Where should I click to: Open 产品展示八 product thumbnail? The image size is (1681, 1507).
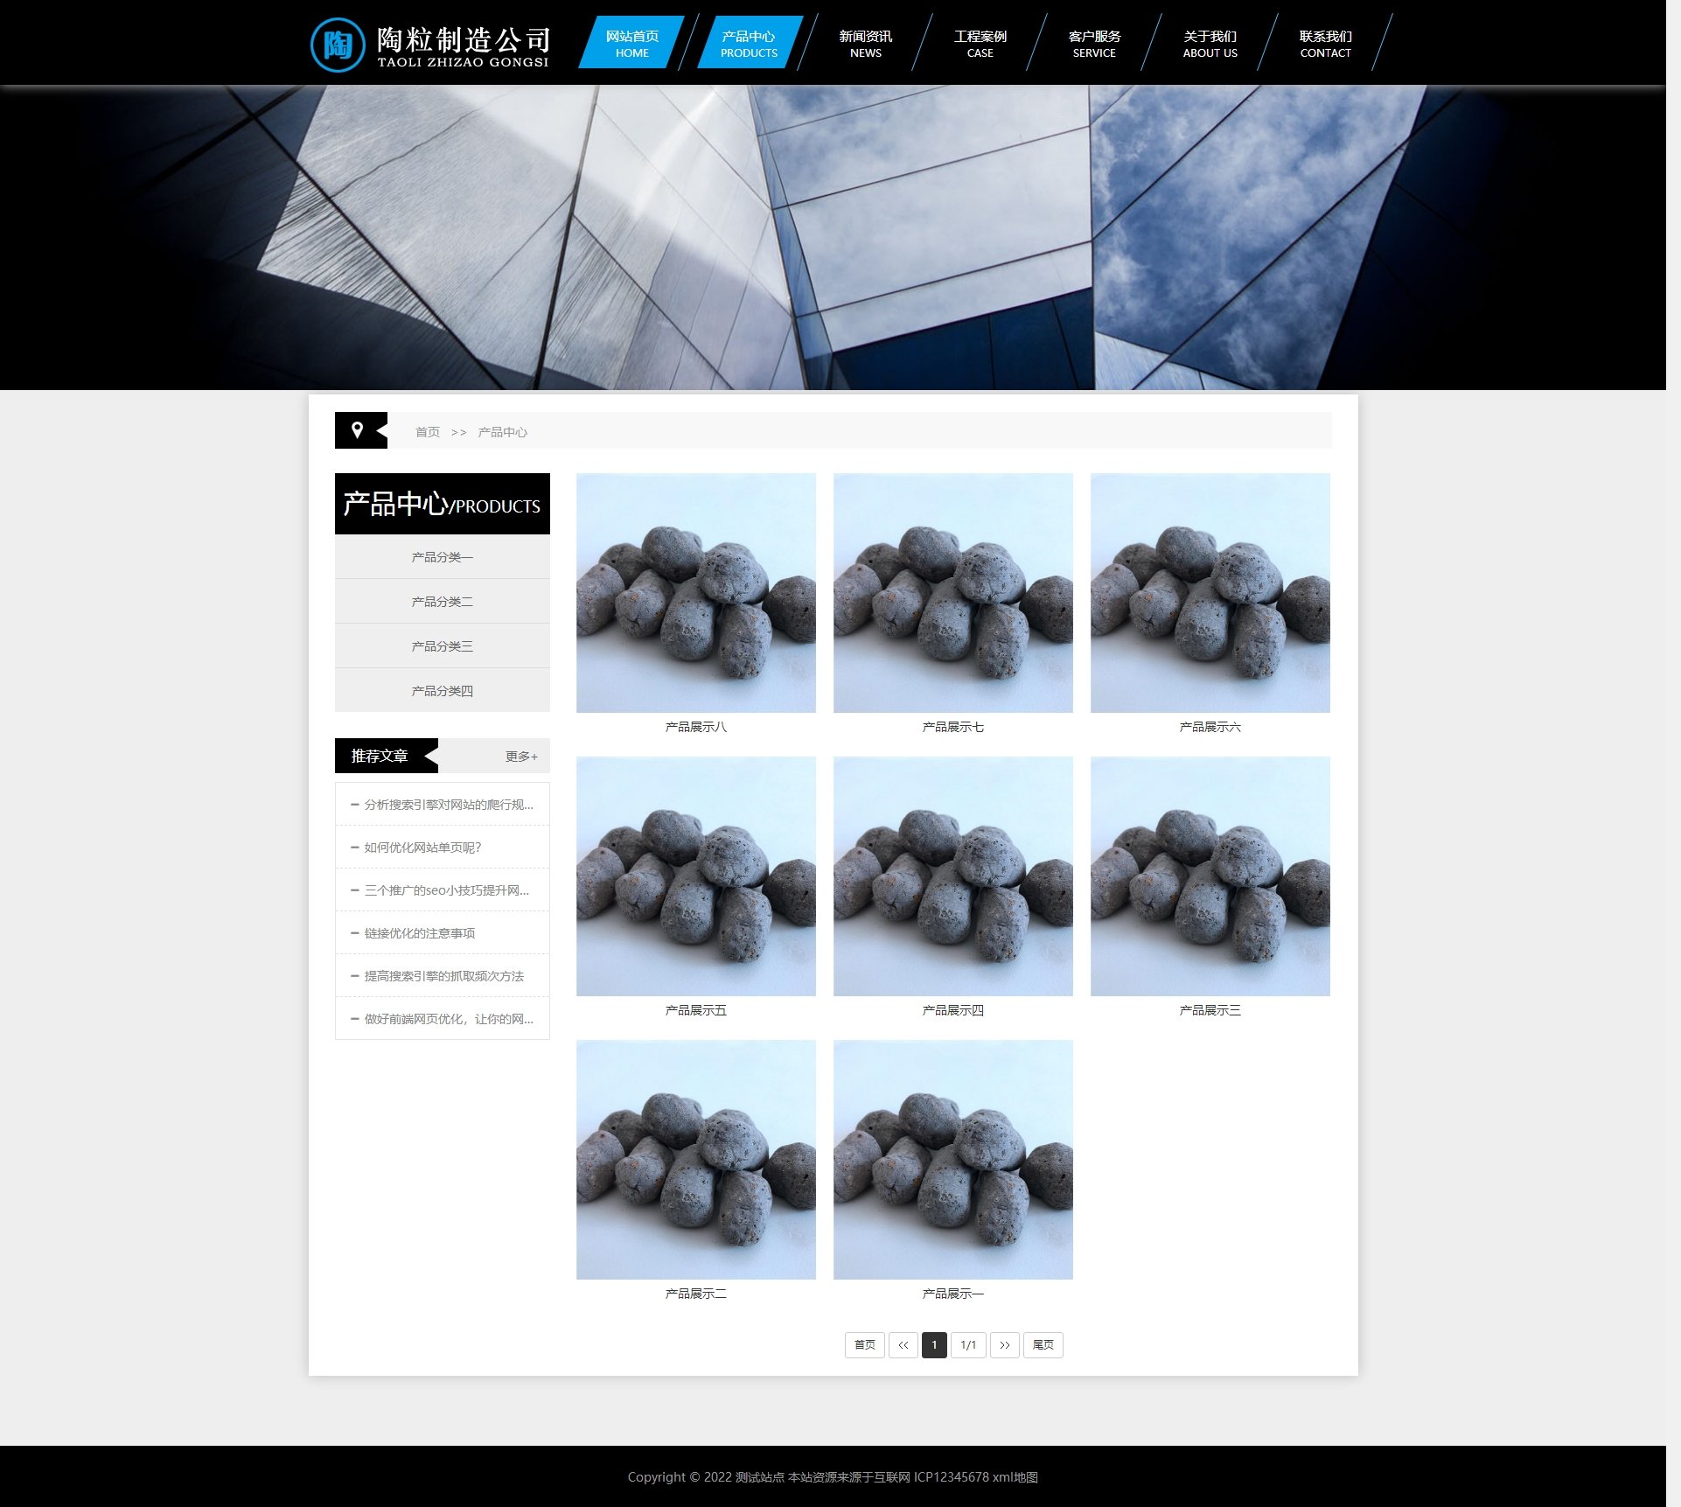[695, 593]
